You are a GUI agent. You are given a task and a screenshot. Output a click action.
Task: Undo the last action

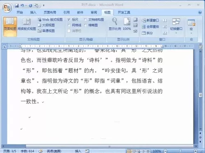tap(22, 6)
